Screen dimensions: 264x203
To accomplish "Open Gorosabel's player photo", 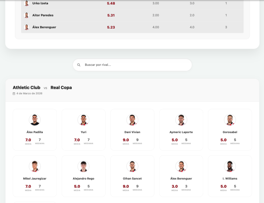I will point(230,120).
